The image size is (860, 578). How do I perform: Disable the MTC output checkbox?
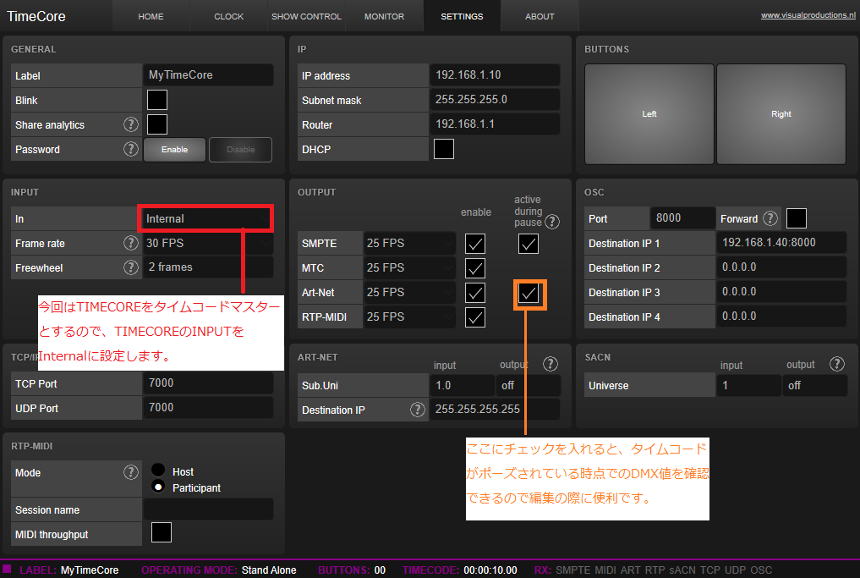(x=475, y=268)
